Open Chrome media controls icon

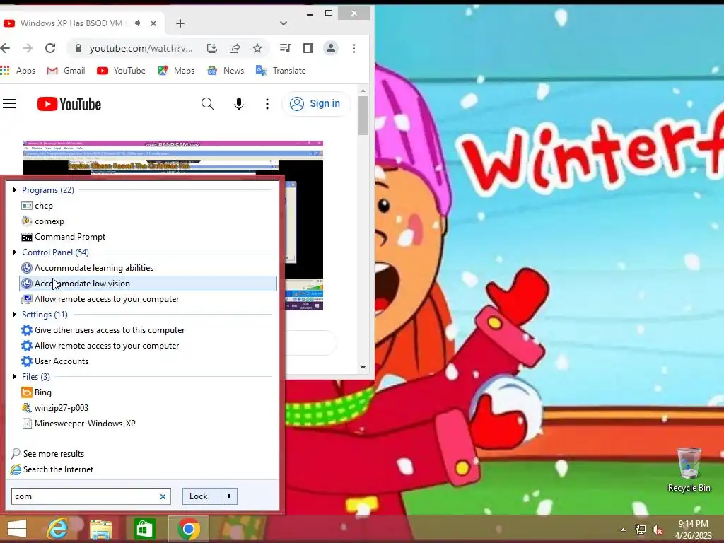[x=286, y=48]
